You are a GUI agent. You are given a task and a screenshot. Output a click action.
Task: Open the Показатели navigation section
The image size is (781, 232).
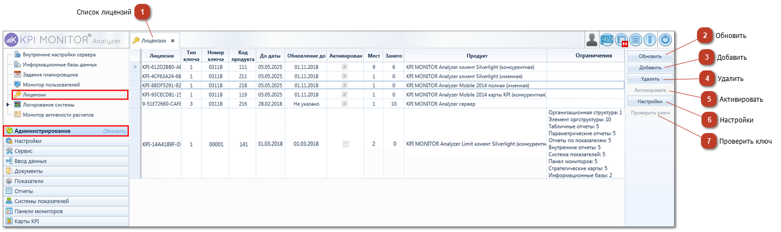pyautogui.click(x=66, y=181)
